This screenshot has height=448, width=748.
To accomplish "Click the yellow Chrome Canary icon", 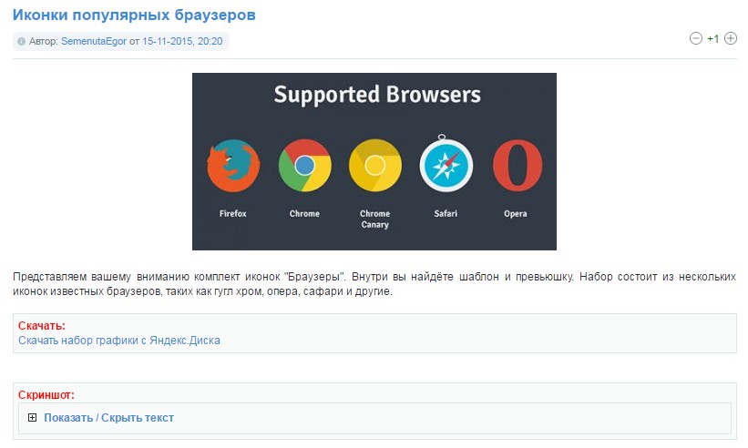I will 374,166.
